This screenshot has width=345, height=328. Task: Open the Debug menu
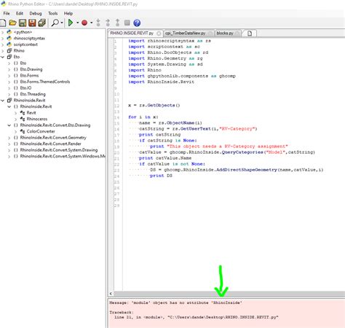36,13
